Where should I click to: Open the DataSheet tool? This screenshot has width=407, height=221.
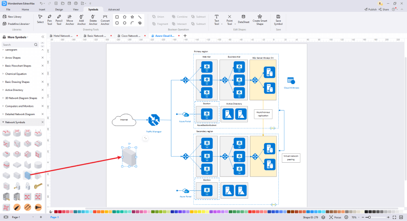(x=243, y=19)
